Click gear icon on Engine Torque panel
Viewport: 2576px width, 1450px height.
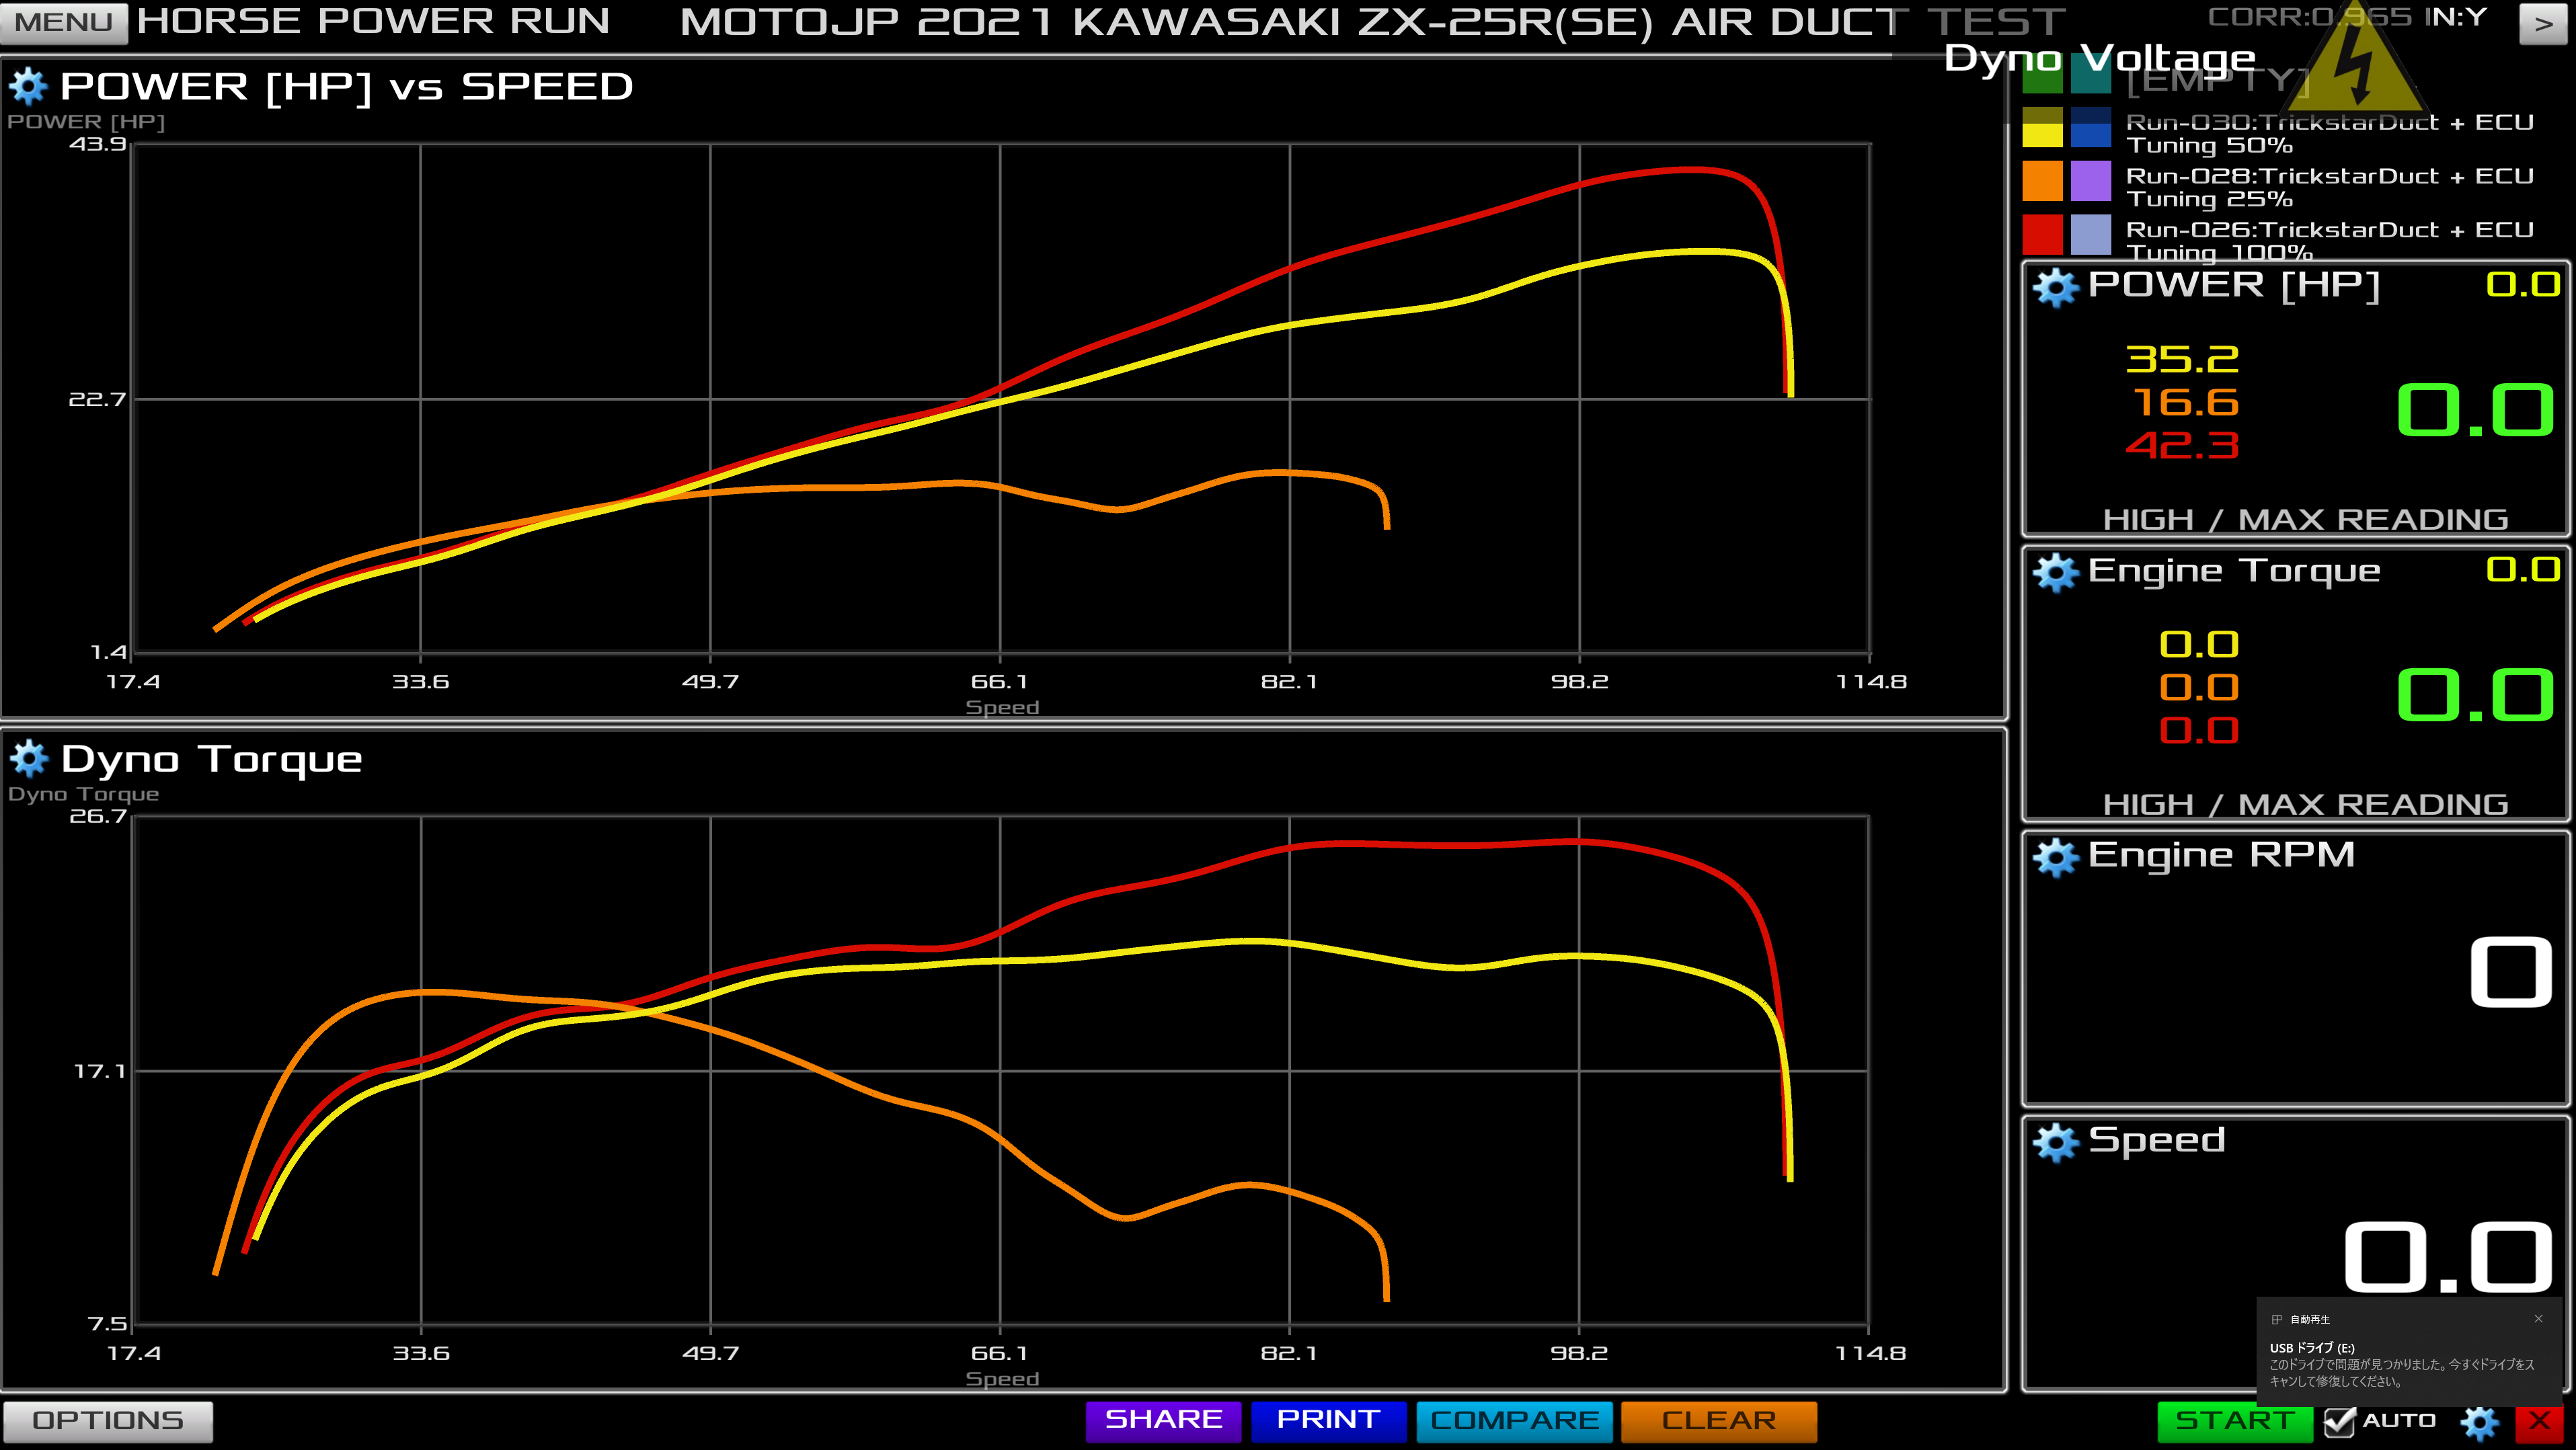click(x=2056, y=572)
